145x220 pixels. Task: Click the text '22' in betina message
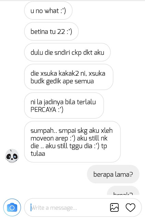coord(61,32)
